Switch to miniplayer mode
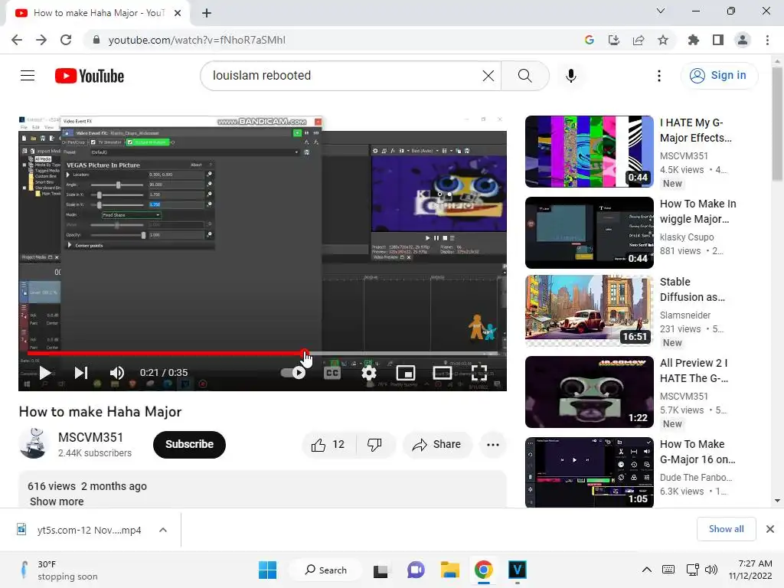Viewport: 784px width, 588px height. pyautogui.click(x=406, y=373)
